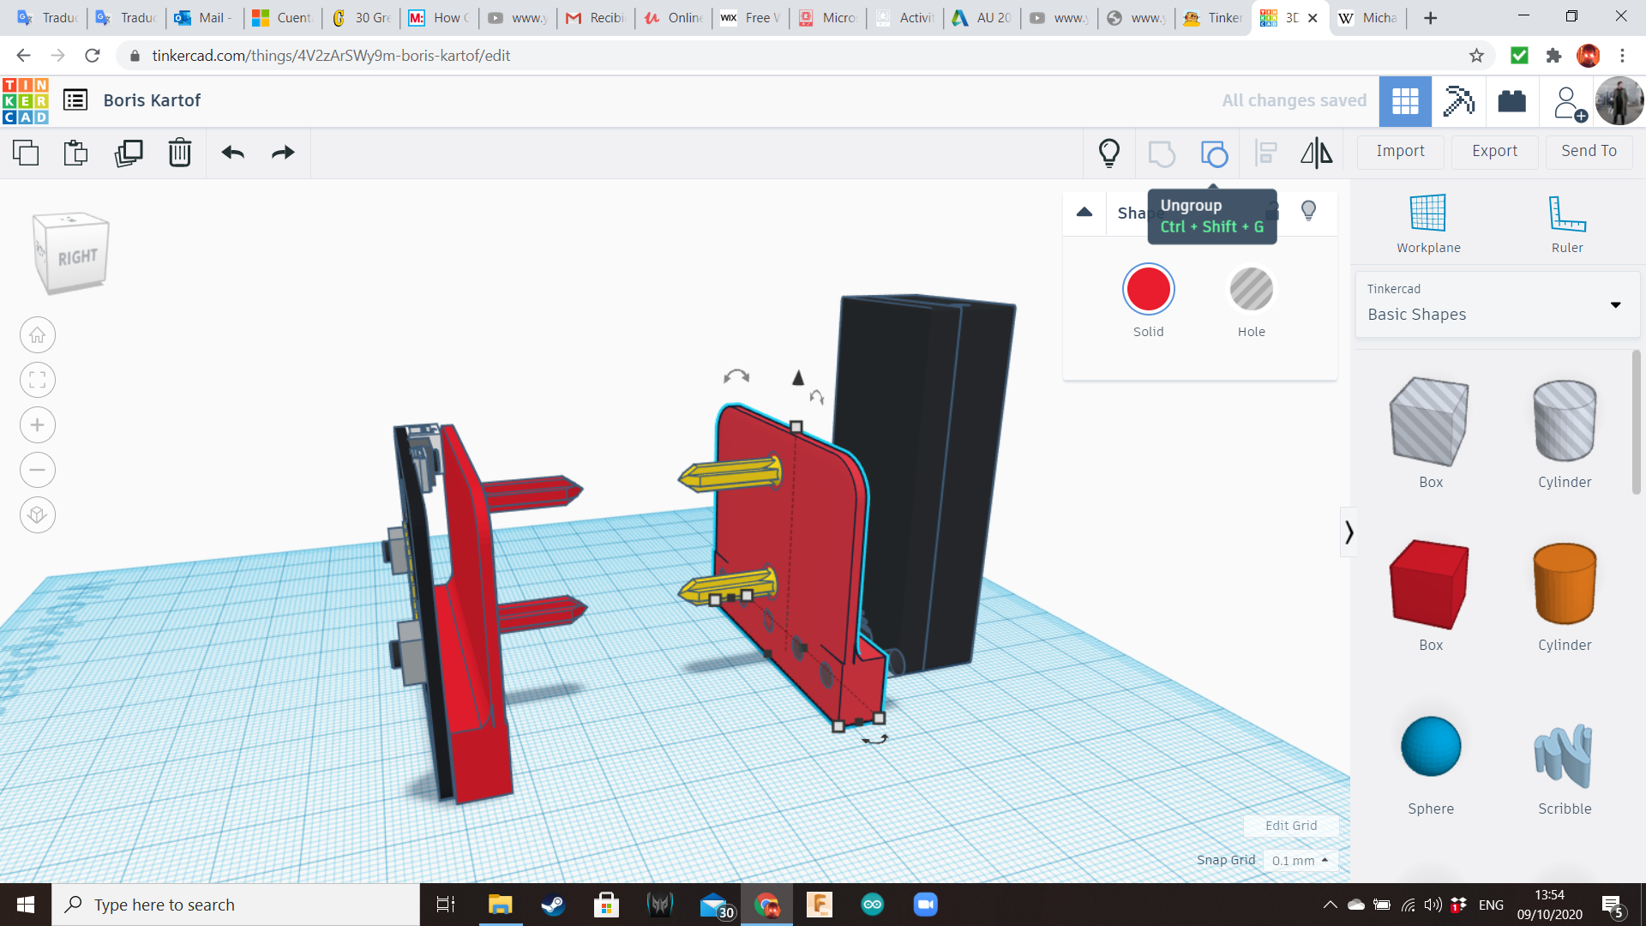Set the selected shape to Hole

[x=1251, y=290]
